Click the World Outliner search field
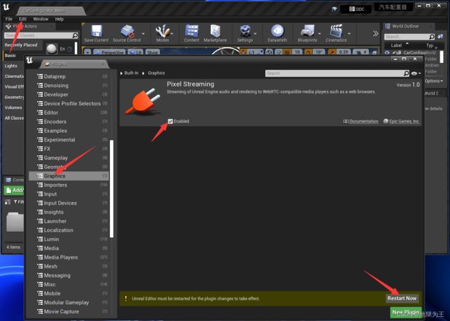This screenshot has width=450, height=321. point(410,37)
